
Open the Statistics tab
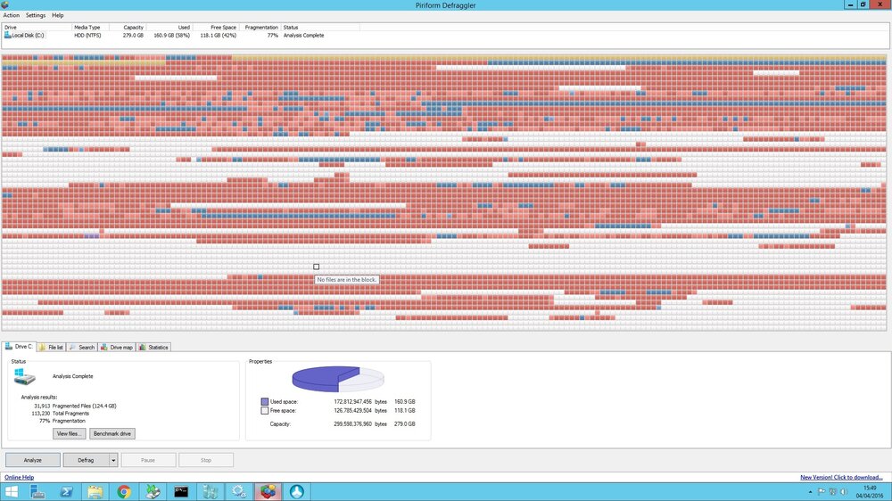tap(153, 347)
